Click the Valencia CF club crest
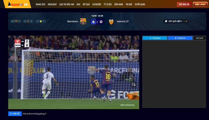Image resolution: width=209 pixels, height=120 pixels. point(111,21)
